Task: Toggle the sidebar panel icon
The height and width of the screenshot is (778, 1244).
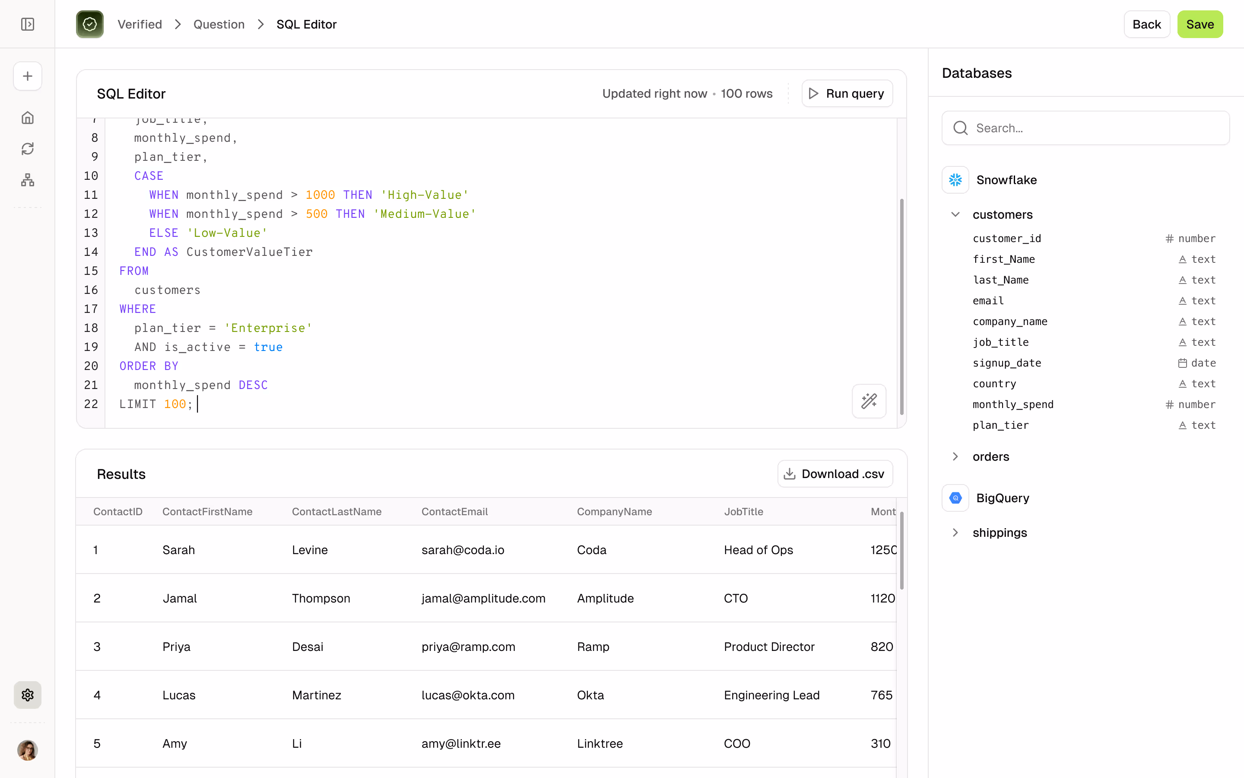Action: coord(28,24)
